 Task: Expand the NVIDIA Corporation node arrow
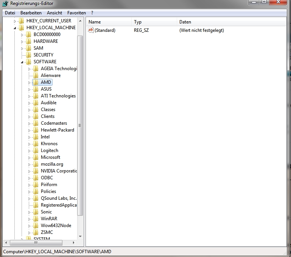pos(29,171)
